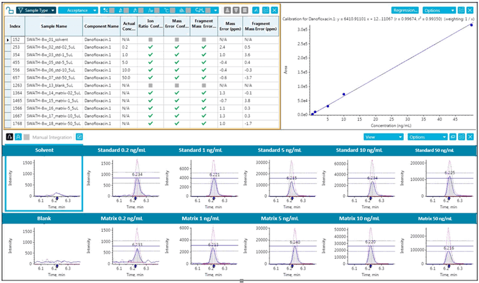This screenshot has width=479, height=283.
Task: Expand the Acceptance filter dropdown
Action: pos(78,10)
